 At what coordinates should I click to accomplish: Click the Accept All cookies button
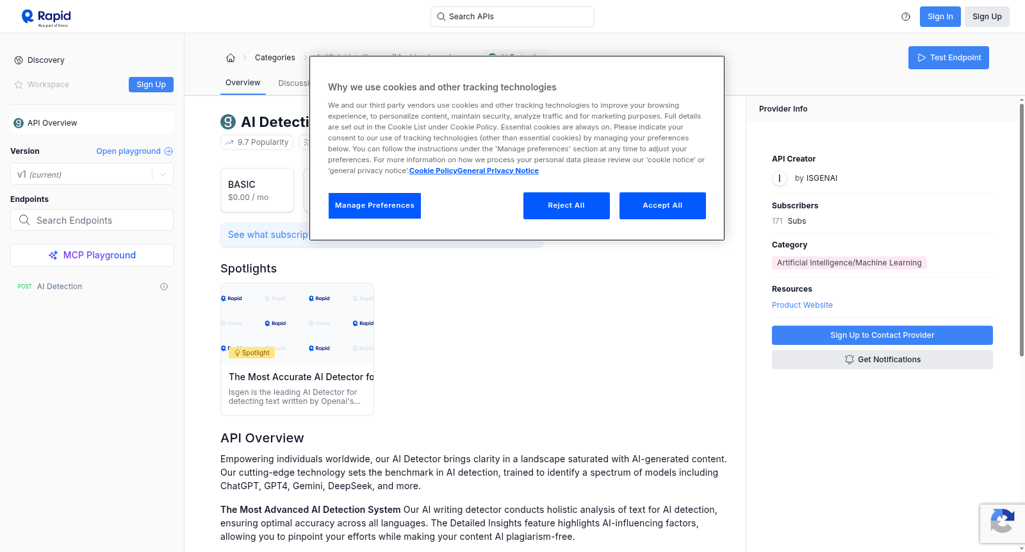click(x=662, y=206)
